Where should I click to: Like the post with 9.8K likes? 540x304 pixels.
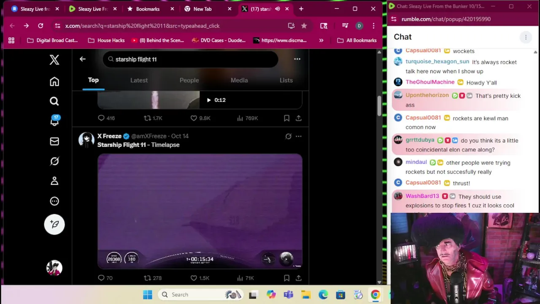(200, 118)
